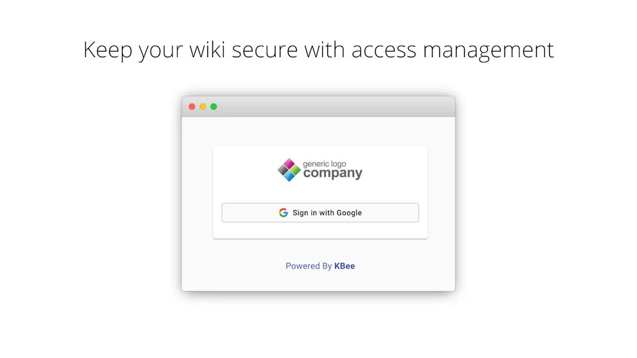Click the small "generic logo" text

point(324,164)
